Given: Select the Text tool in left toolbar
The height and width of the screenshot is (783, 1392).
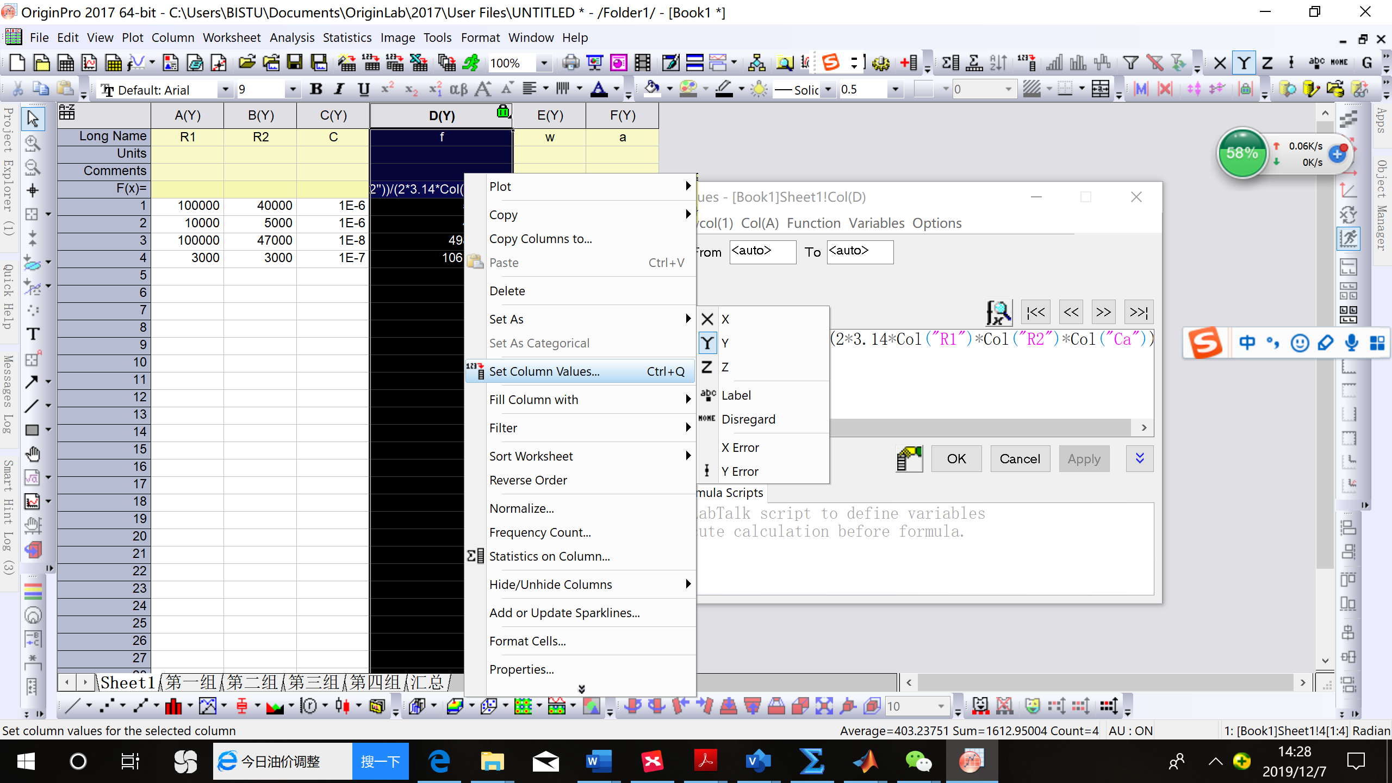Looking at the screenshot, I should (33, 334).
